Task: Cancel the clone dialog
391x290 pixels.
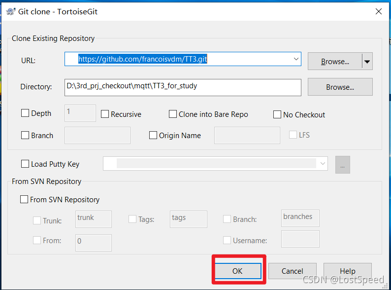Action: (x=292, y=271)
